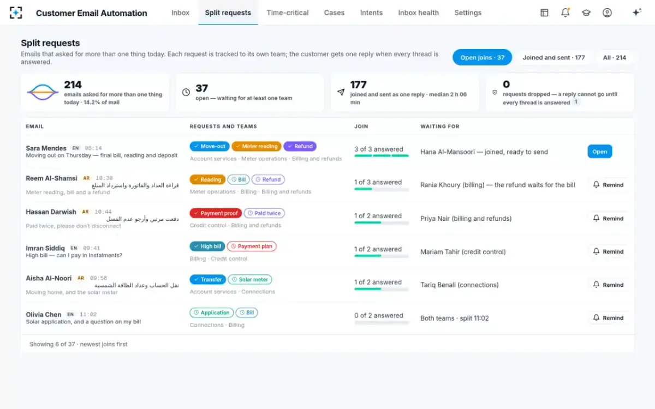The height and width of the screenshot is (409, 655).
Task: Open the Settings tab
Action: (x=468, y=13)
